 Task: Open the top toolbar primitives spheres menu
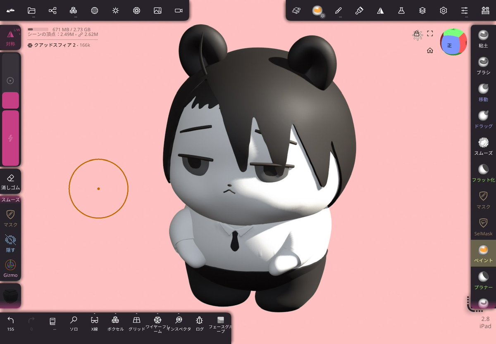pyautogui.click(x=73, y=10)
